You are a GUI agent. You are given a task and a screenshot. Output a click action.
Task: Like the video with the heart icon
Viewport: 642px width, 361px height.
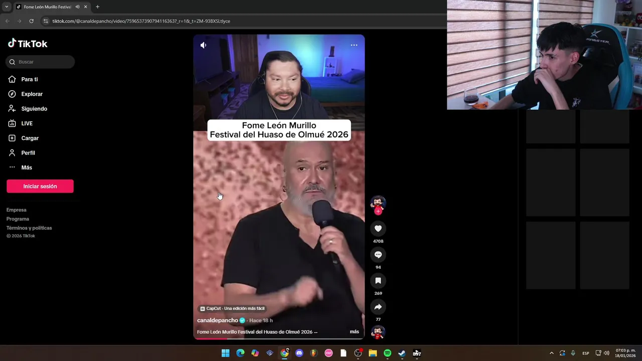click(x=378, y=229)
